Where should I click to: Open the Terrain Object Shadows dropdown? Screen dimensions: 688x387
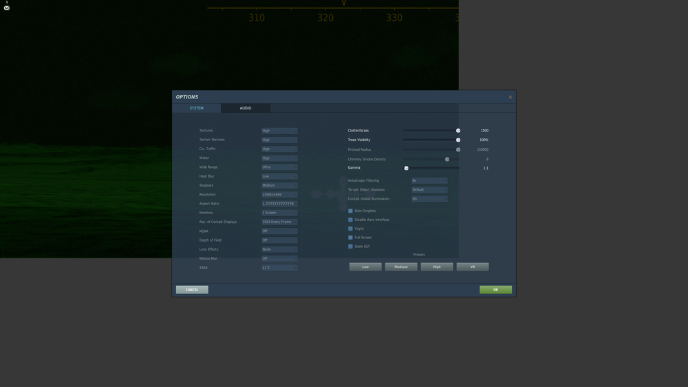[429, 190]
